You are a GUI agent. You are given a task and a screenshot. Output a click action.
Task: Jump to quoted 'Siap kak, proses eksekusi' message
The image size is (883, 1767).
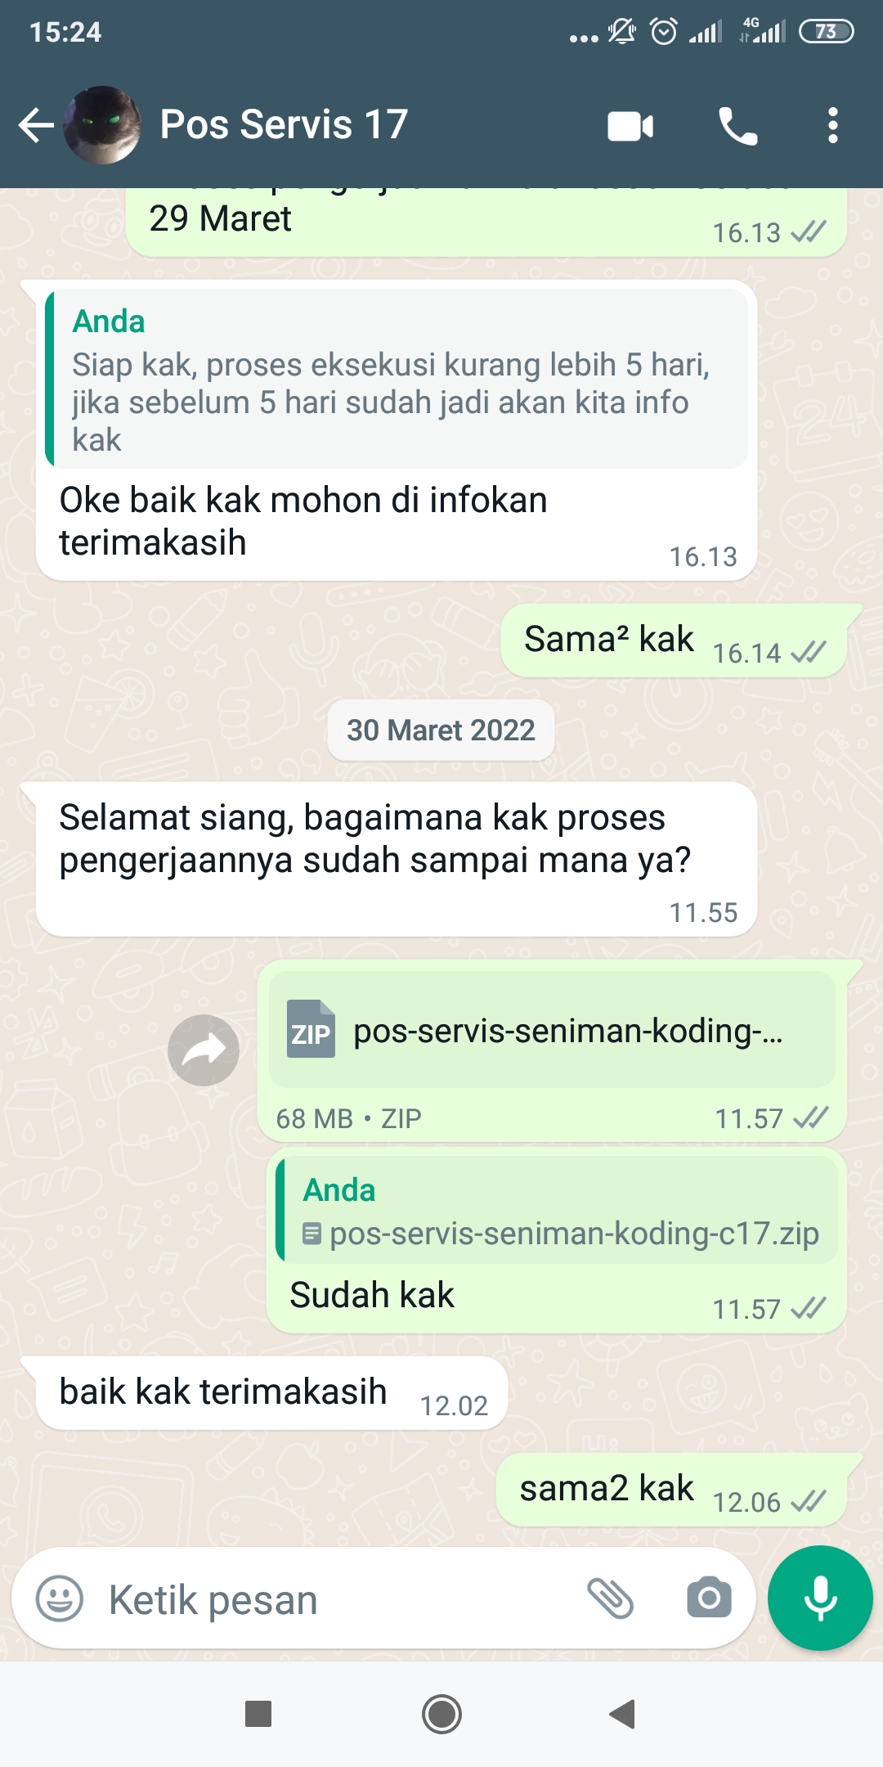pyautogui.click(x=397, y=380)
